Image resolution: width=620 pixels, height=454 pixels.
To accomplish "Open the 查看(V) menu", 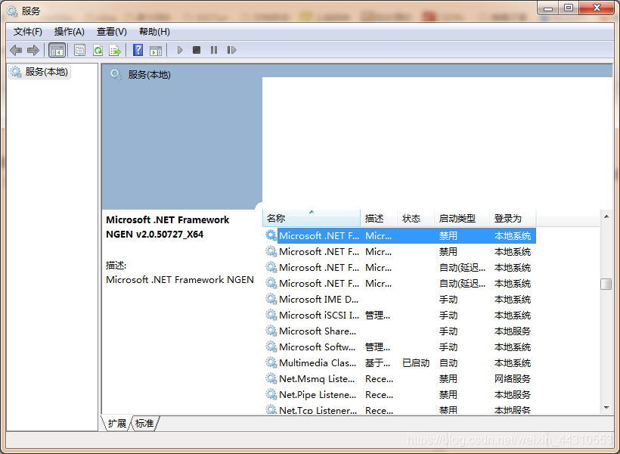I will [111, 32].
